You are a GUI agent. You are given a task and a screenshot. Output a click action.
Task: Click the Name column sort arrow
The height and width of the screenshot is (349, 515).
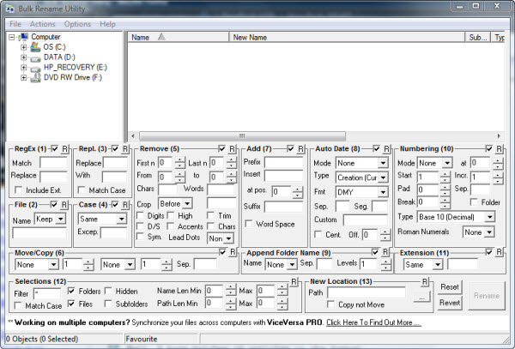pyautogui.click(x=161, y=37)
